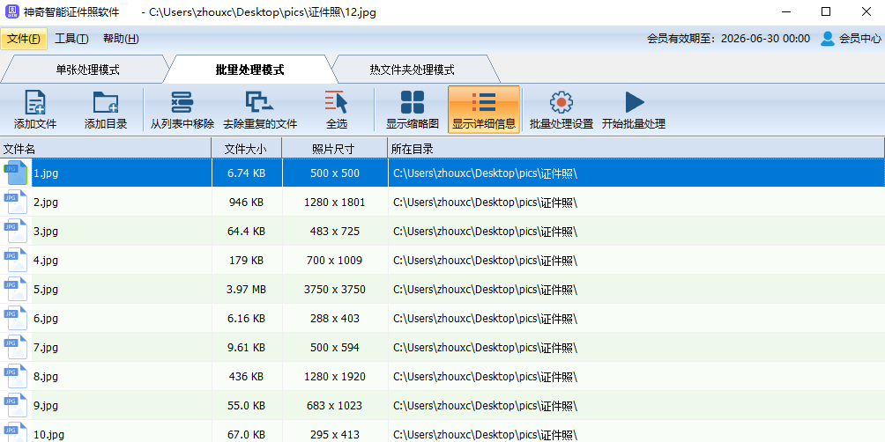Screen dimensions: 885x442
Task: Sort by File Size (文件大小) column header
Action: (x=247, y=149)
